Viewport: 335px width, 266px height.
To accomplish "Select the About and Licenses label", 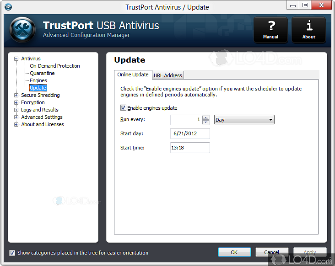I will pyautogui.click(x=43, y=124).
